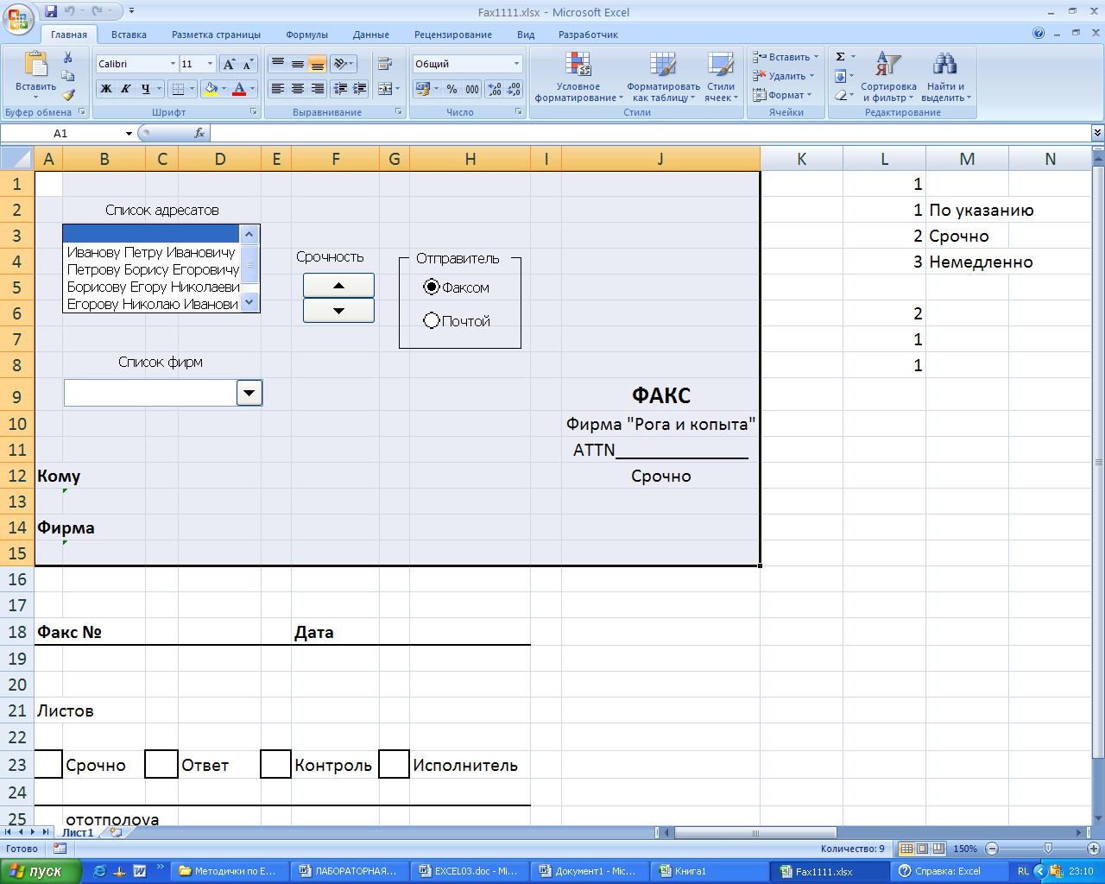The width and height of the screenshot is (1105, 884).
Task: Increase font size with large A icon
Action: tap(229, 64)
